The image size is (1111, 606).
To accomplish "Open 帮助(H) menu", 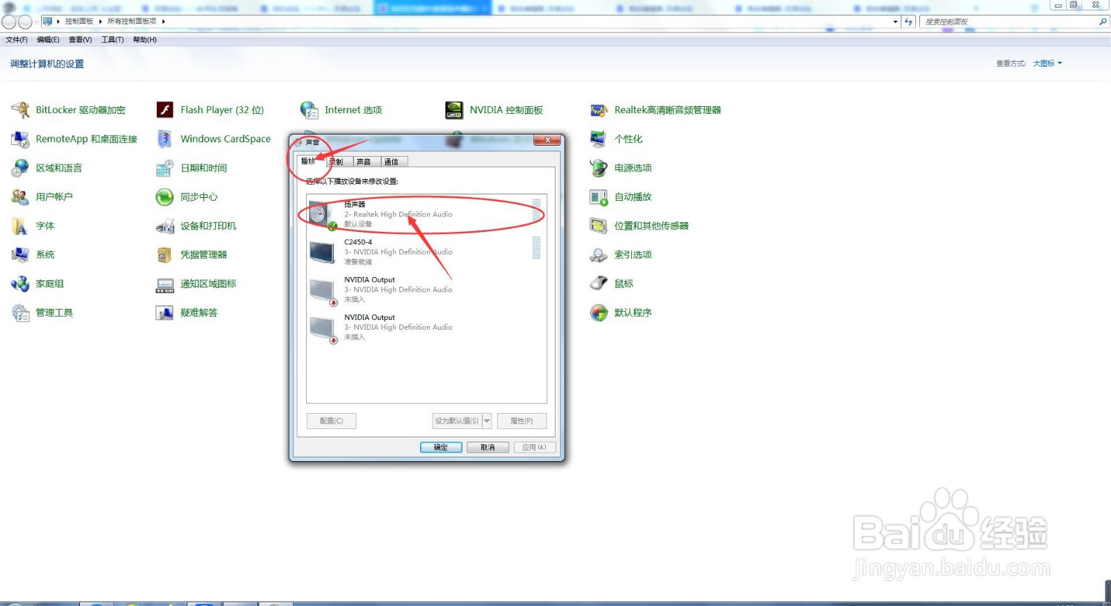I will [144, 40].
